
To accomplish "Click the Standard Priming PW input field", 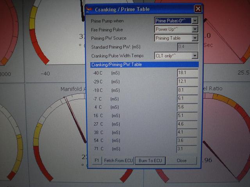I will [188, 47].
